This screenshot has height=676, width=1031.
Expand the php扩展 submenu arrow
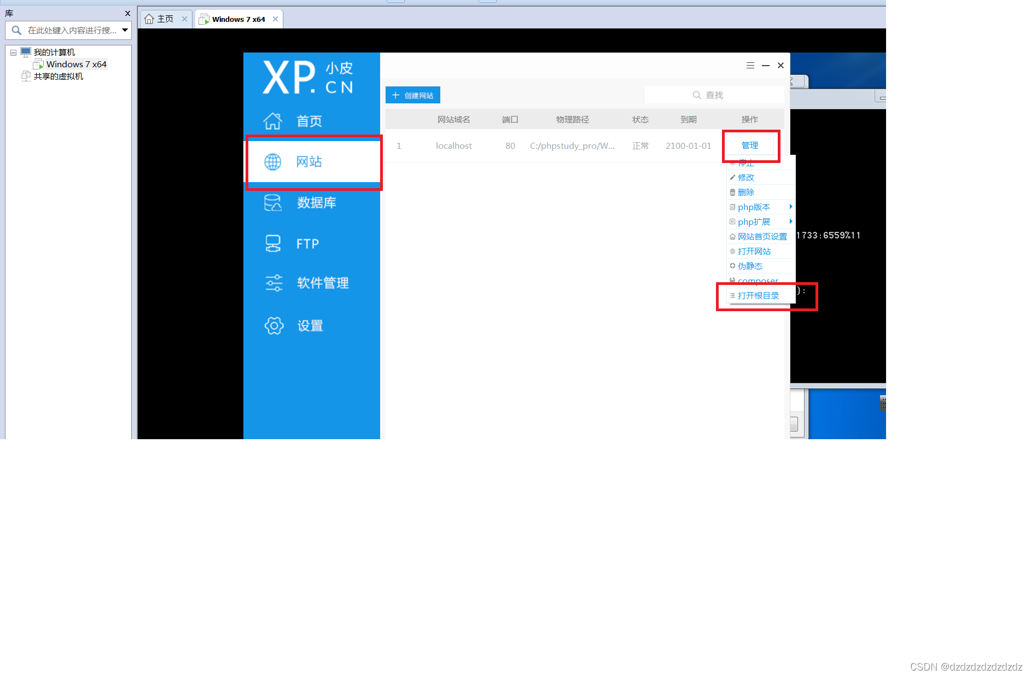791,222
